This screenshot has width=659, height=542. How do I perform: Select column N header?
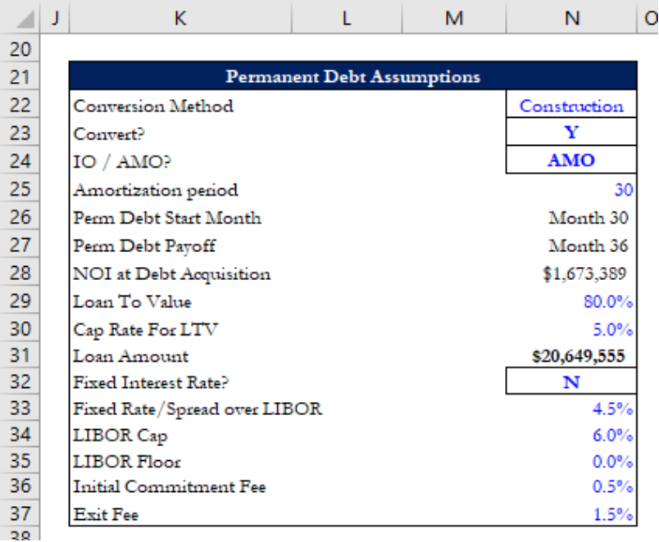click(x=571, y=17)
